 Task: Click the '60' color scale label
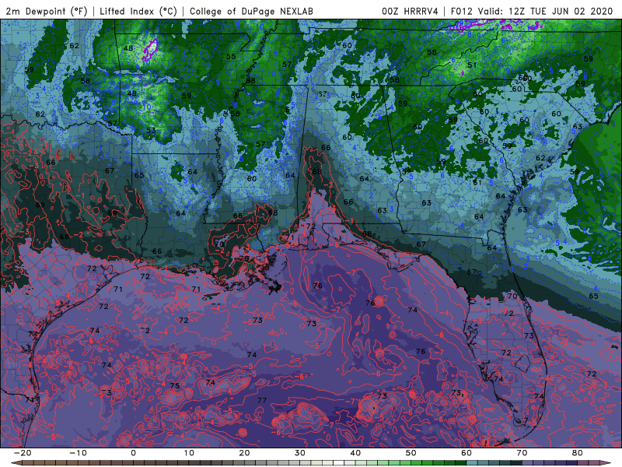click(466, 453)
